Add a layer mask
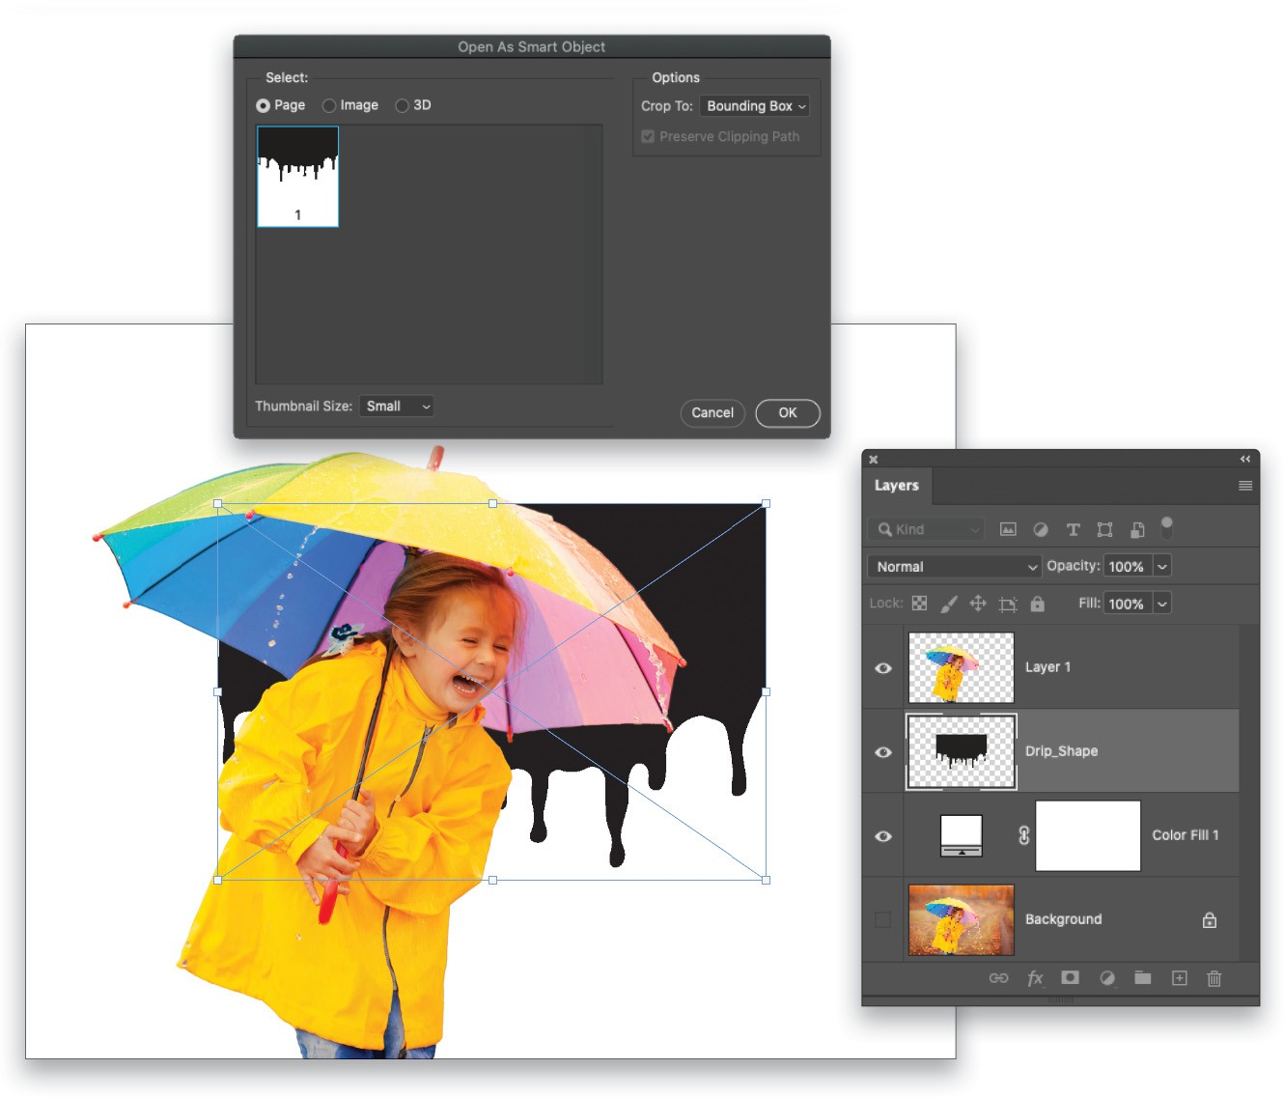The width and height of the screenshot is (1284, 1097). click(1070, 978)
